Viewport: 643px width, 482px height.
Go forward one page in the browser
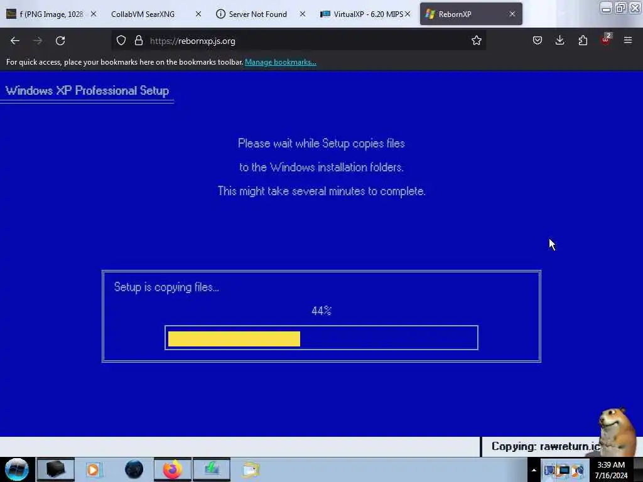(37, 41)
